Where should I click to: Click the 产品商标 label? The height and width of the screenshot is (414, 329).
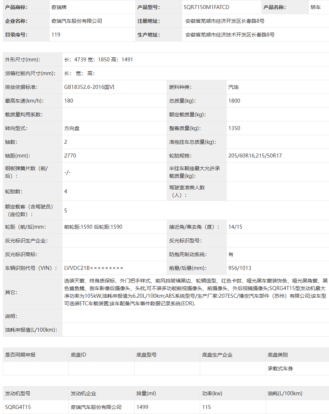pos(16,7)
